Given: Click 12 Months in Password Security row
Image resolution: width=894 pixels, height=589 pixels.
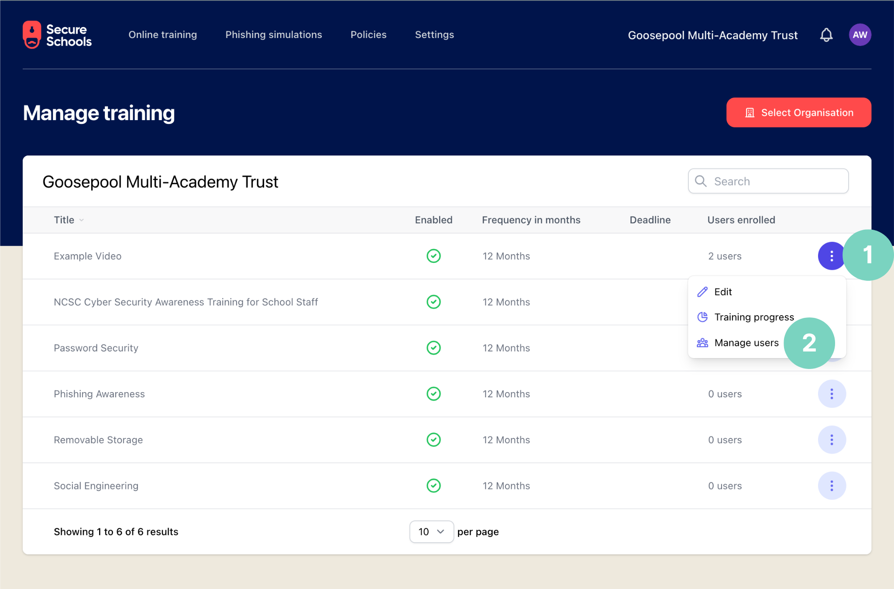Looking at the screenshot, I should [x=506, y=348].
